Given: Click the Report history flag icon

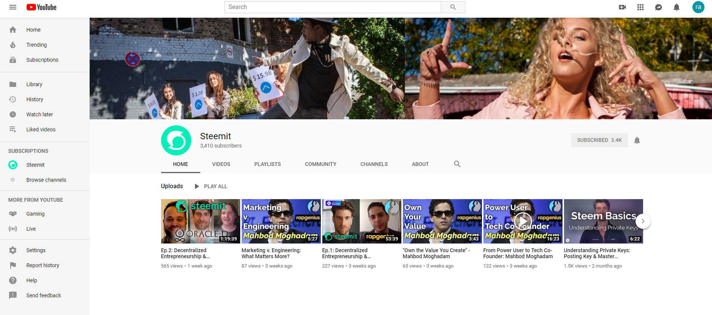Looking at the screenshot, I should tap(13, 265).
